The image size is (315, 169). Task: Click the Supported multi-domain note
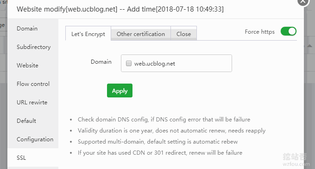click(x=157, y=142)
